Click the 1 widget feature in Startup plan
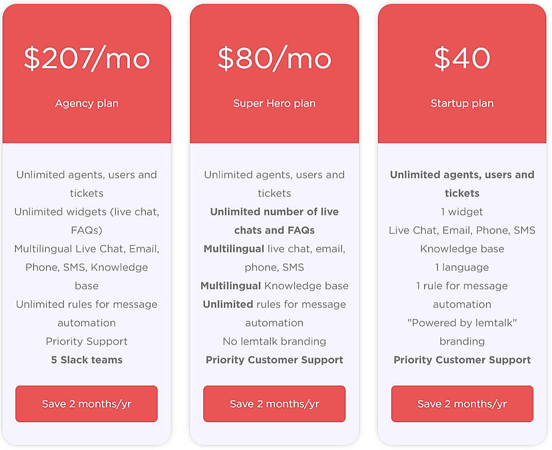The height and width of the screenshot is (450, 552). pyautogui.click(x=462, y=212)
